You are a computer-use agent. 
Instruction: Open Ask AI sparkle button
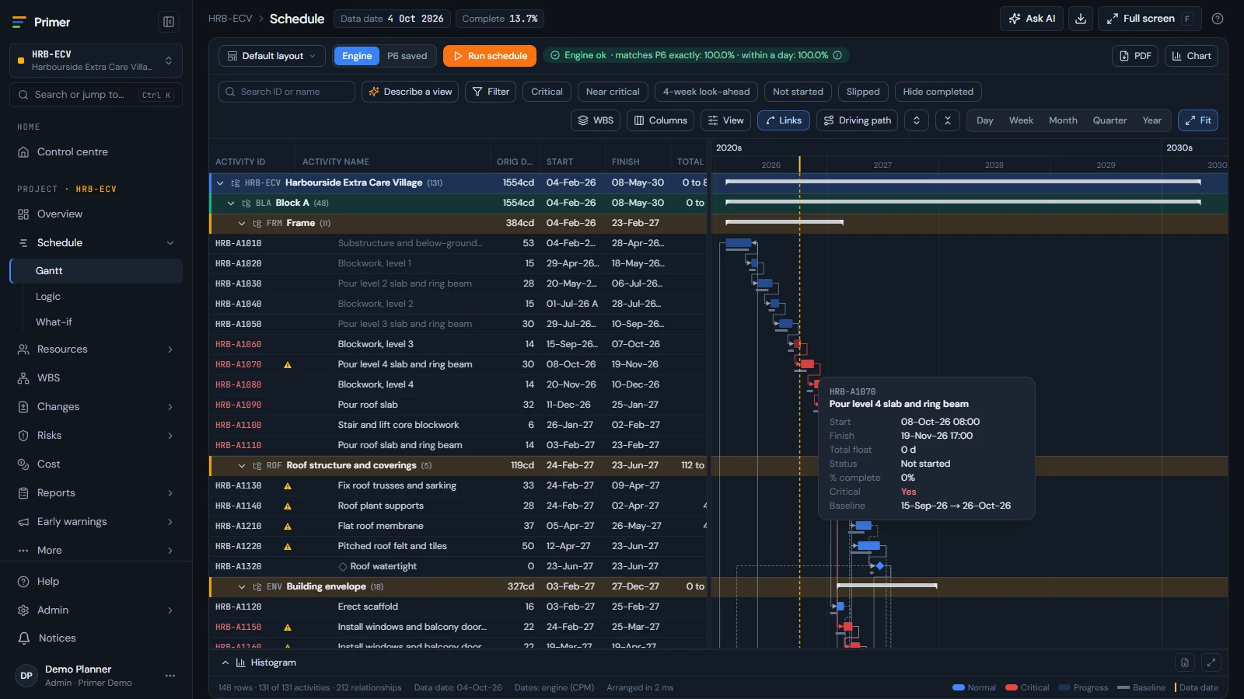(x=1032, y=19)
